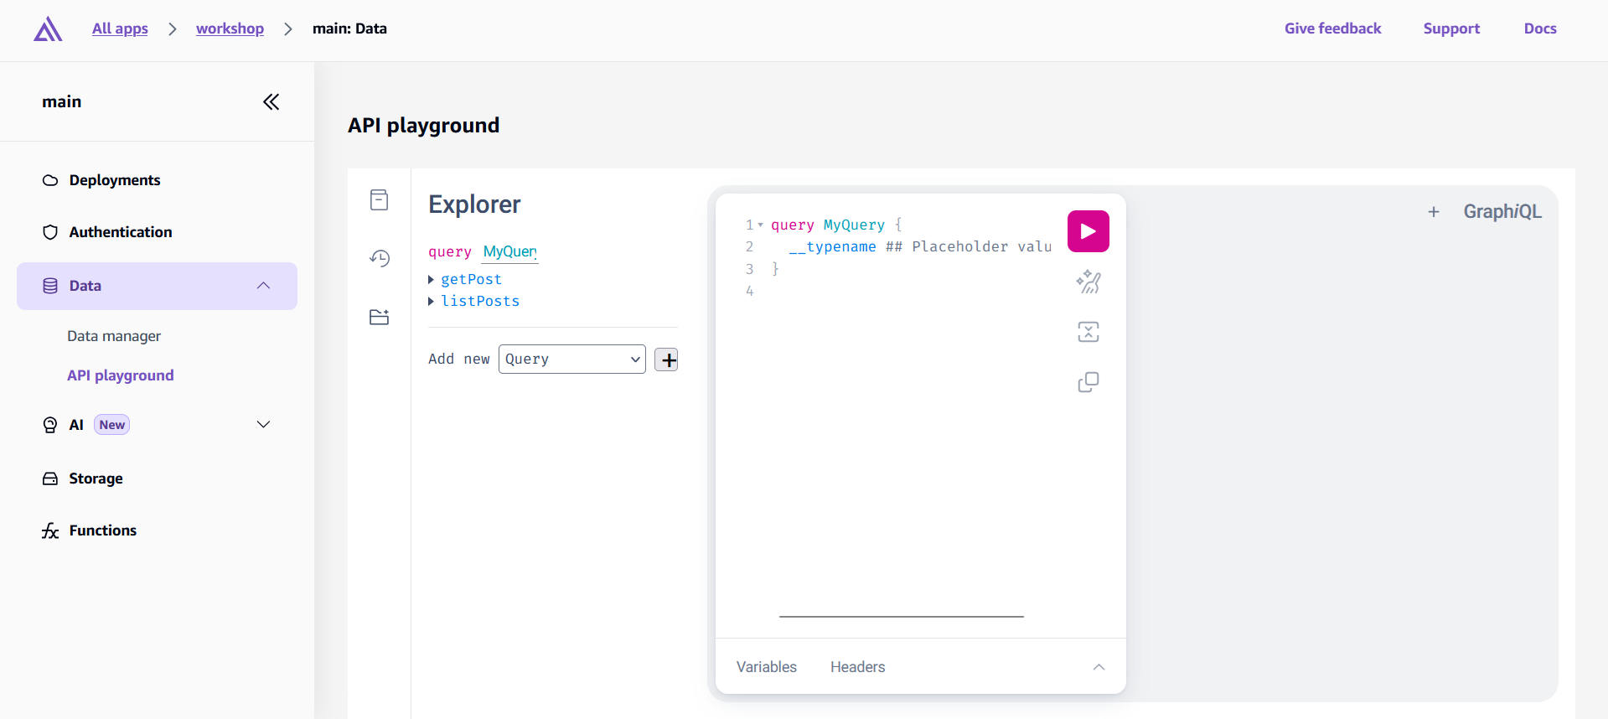Prettify the query with the sparkle icon
The width and height of the screenshot is (1608, 719).
[x=1088, y=282]
